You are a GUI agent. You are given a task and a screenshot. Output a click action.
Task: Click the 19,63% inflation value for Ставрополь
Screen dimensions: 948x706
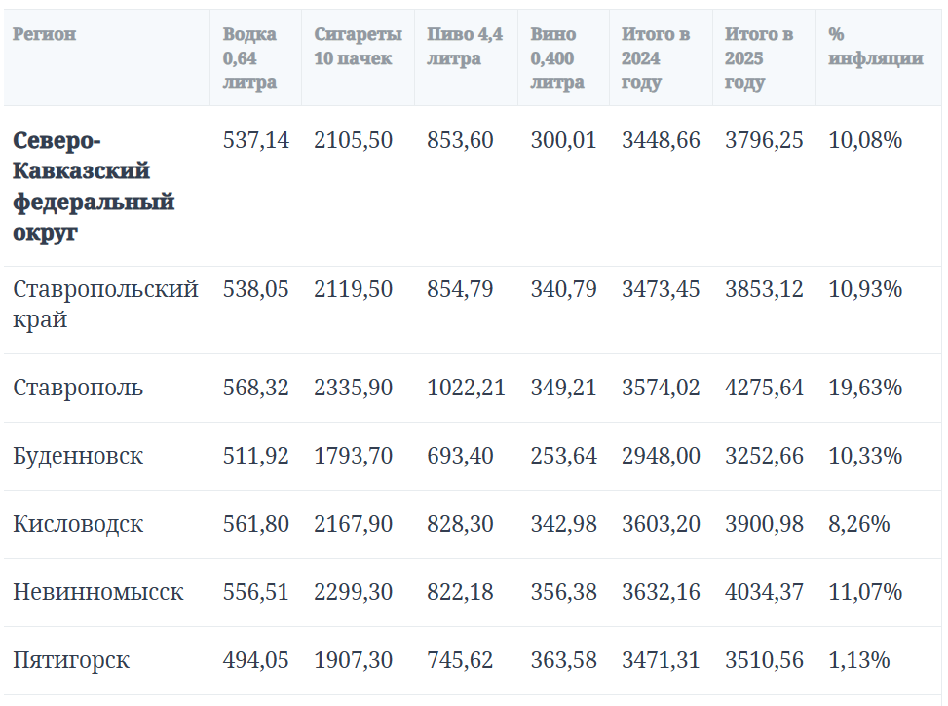pyautogui.click(x=864, y=388)
